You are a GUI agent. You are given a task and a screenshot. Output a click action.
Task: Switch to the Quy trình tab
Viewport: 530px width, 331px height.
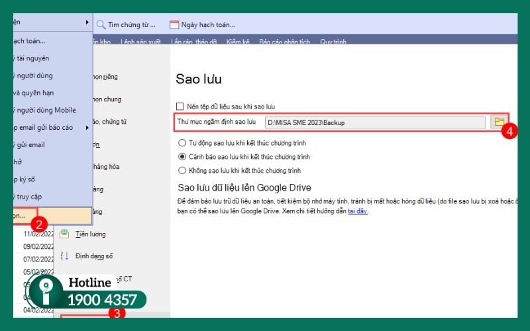(333, 42)
